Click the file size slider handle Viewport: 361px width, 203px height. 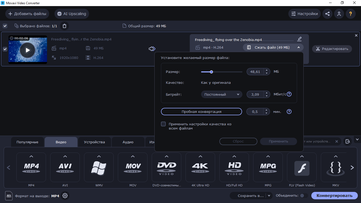[x=211, y=72]
